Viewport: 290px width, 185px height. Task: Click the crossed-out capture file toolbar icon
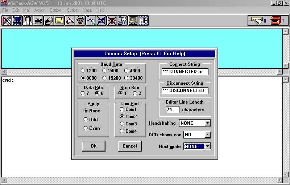pos(7,20)
